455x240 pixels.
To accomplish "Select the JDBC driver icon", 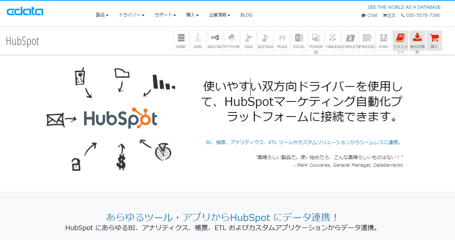I will tap(198, 41).
